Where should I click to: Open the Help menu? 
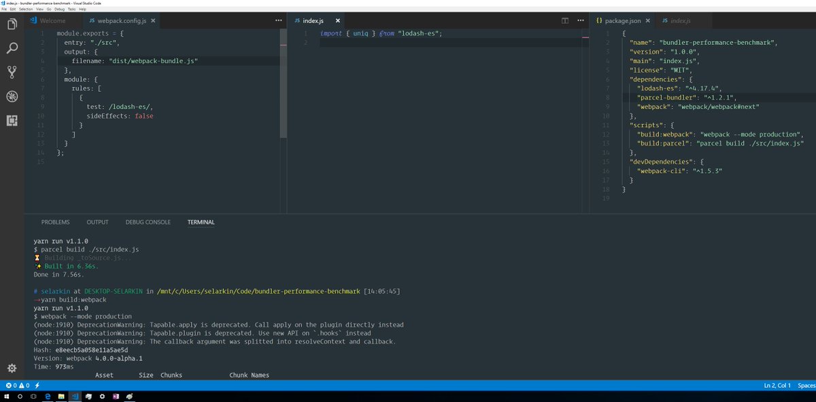(x=82, y=10)
